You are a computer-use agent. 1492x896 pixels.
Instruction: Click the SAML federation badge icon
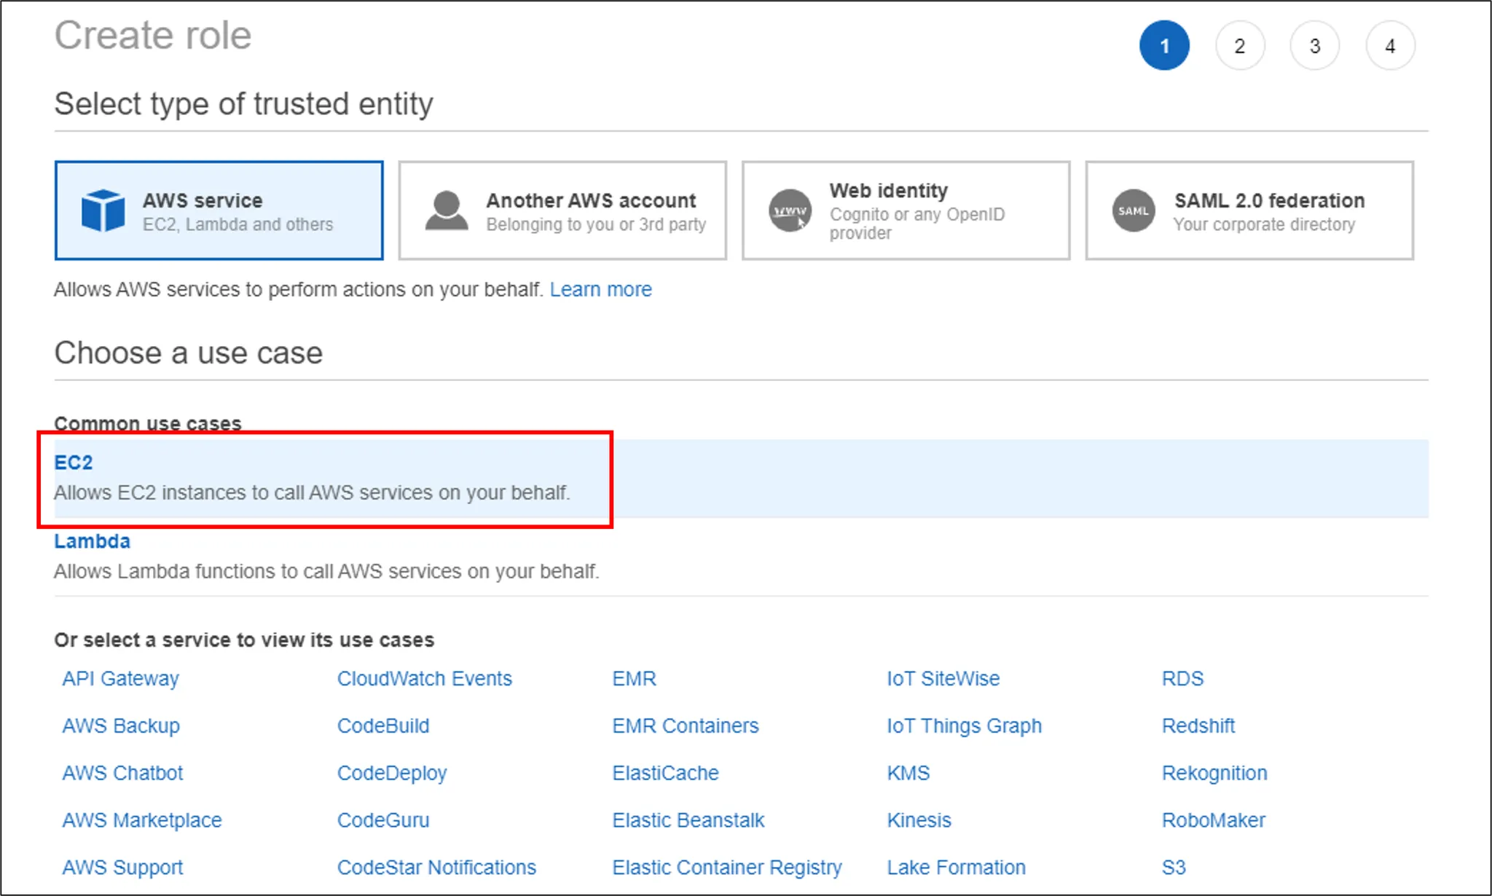(1133, 211)
